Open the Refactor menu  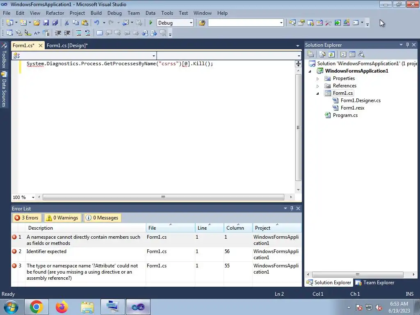point(55,13)
